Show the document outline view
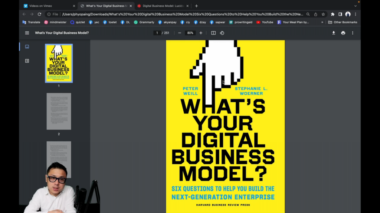 (27, 61)
